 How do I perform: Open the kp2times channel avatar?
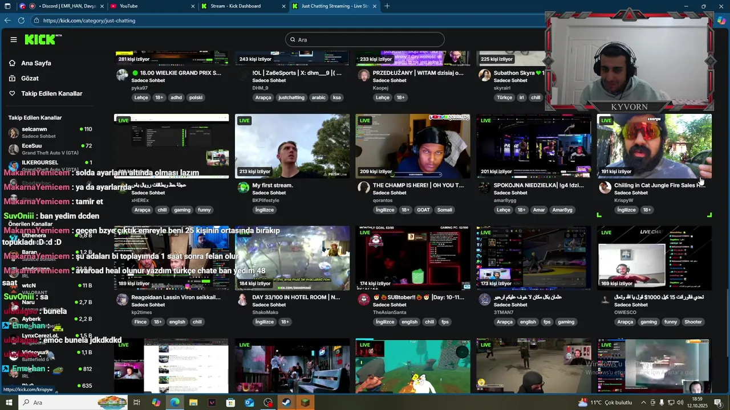tap(122, 300)
